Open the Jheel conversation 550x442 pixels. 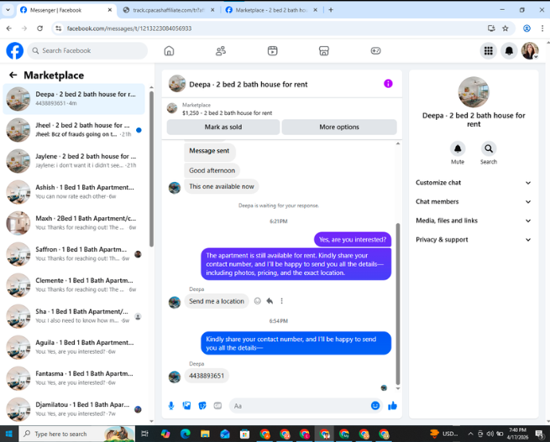(x=74, y=130)
